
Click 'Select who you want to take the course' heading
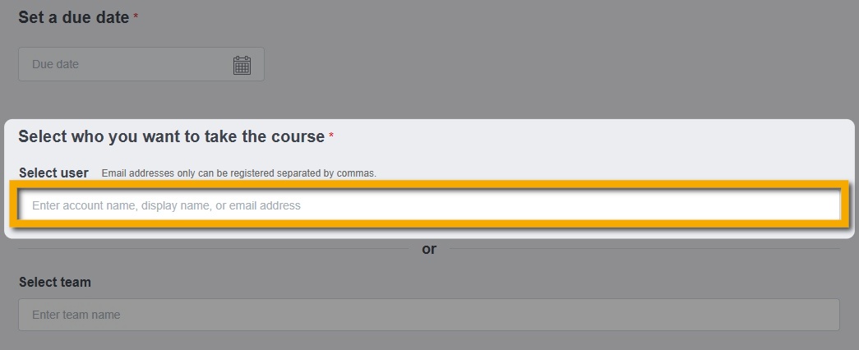(171, 136)
